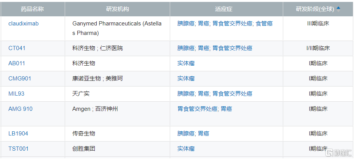
Task: Click the 研发机构 column header
Action: click(x=117, y=9)
